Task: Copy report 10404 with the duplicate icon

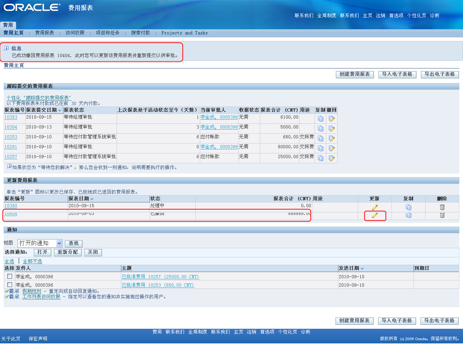Action: click(x=408, y=216)
